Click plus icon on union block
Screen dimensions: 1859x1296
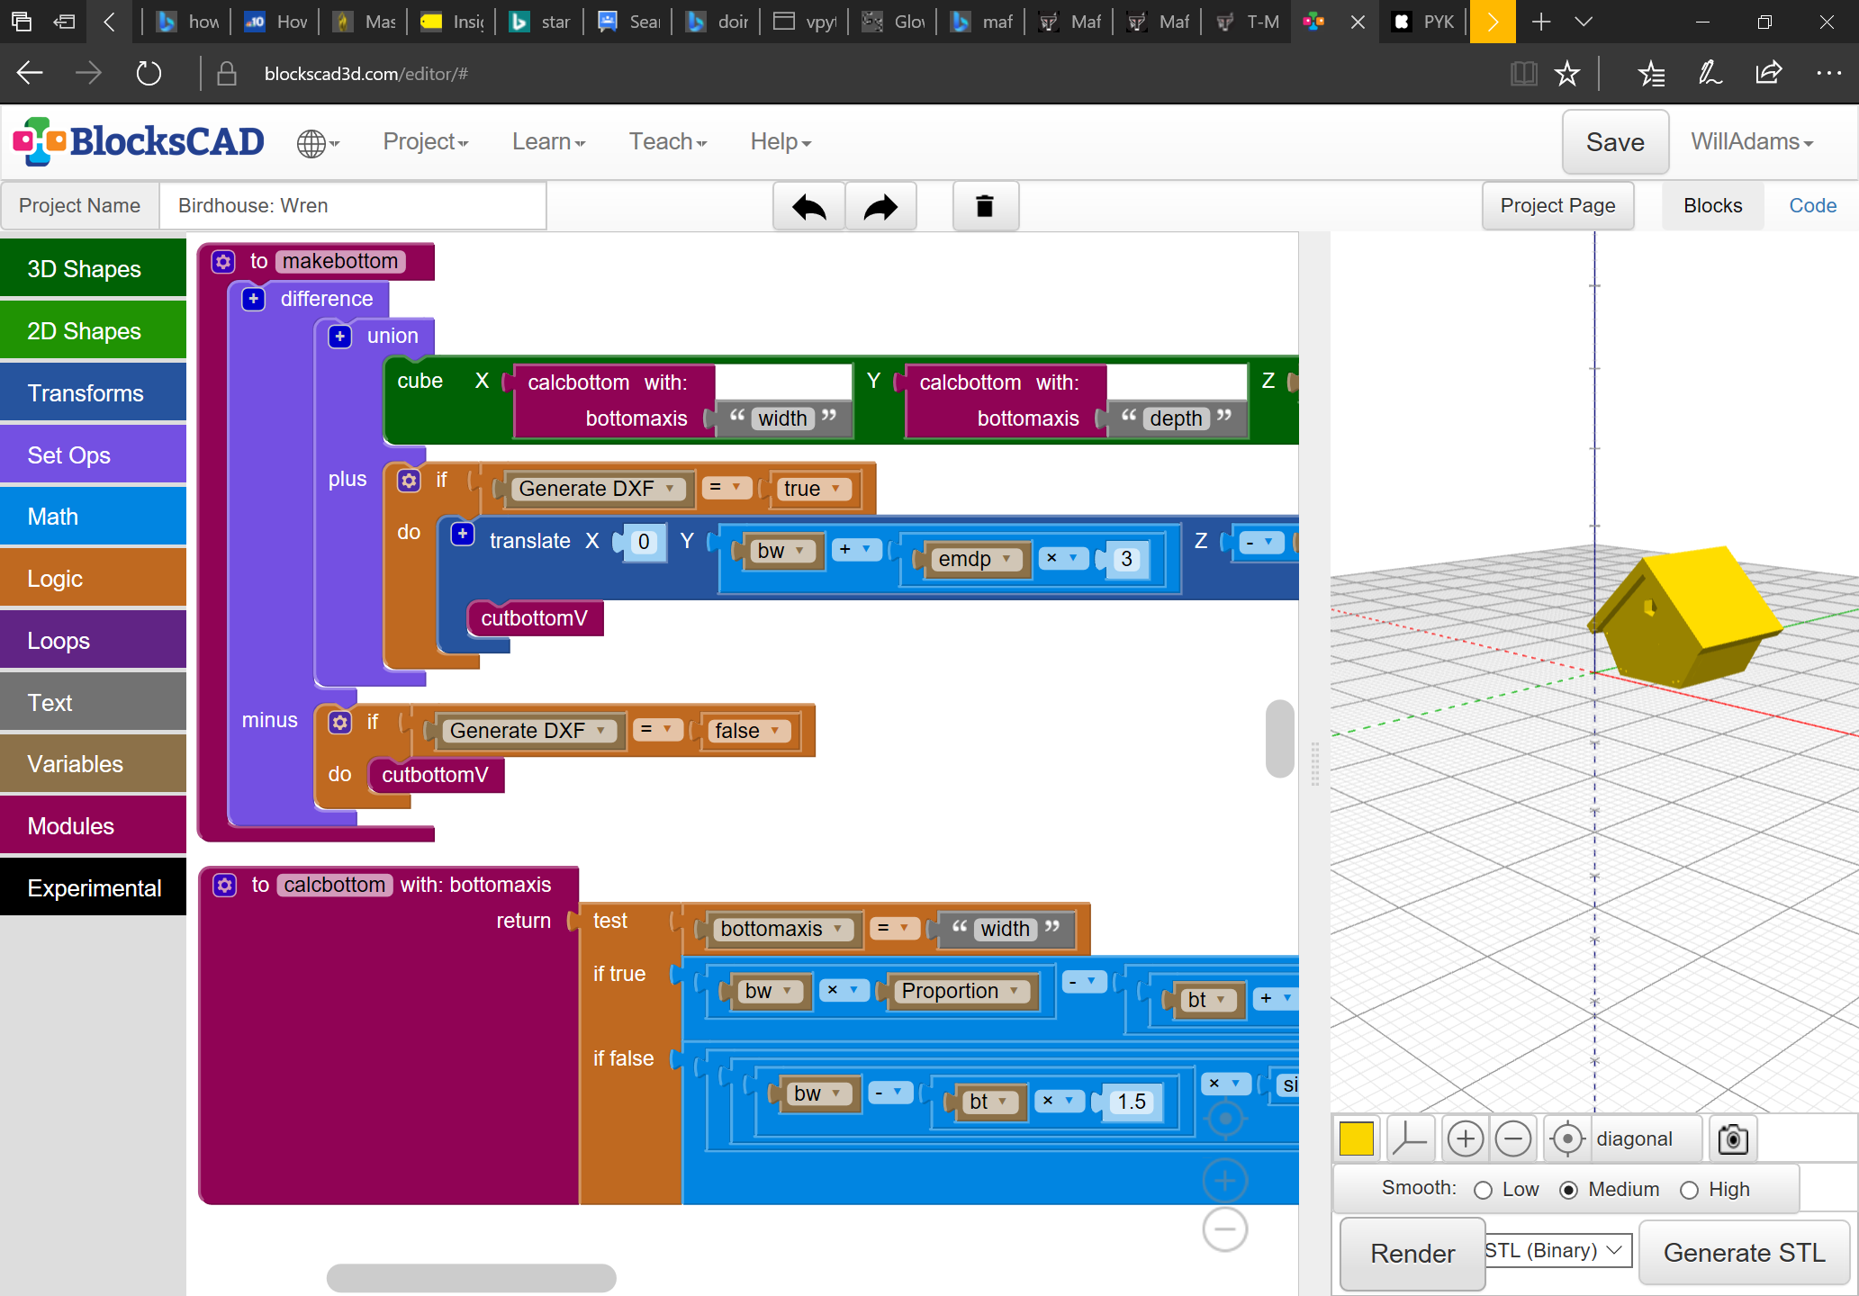(x=340, y=337)
